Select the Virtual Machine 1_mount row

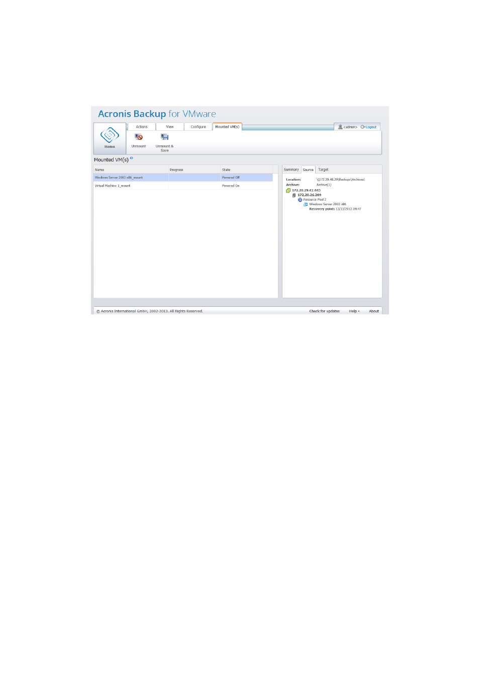point(183,186)
